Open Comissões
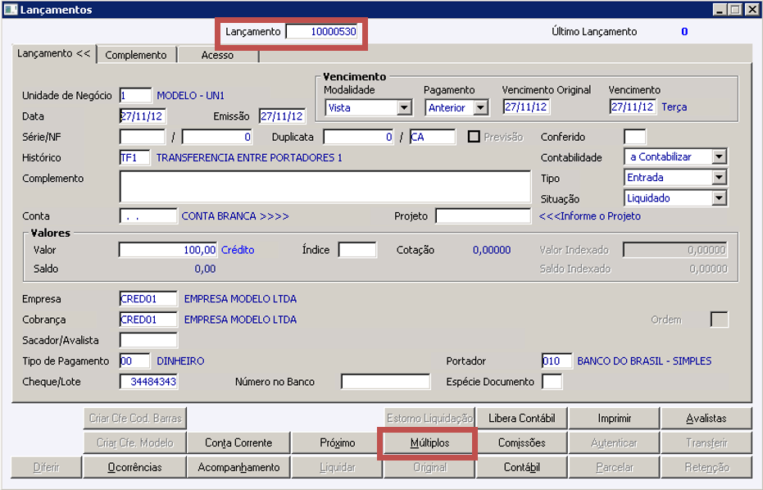This screenshot has height=490, width=763. coord(521,442)
